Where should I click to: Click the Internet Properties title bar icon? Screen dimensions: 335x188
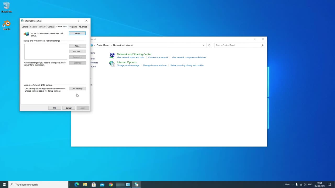[22, 21]
